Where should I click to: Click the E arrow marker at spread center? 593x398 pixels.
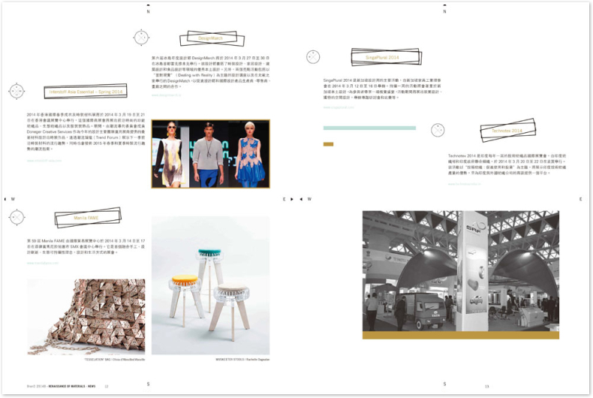click(288, 199)
